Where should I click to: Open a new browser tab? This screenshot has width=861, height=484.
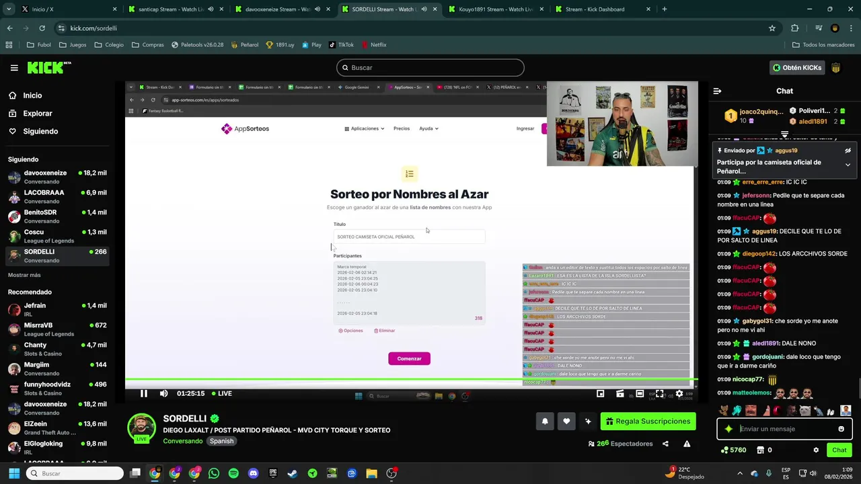665,9
